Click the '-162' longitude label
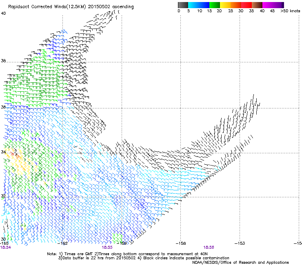Viewport: 302px width, 265px height. (62, 243)
